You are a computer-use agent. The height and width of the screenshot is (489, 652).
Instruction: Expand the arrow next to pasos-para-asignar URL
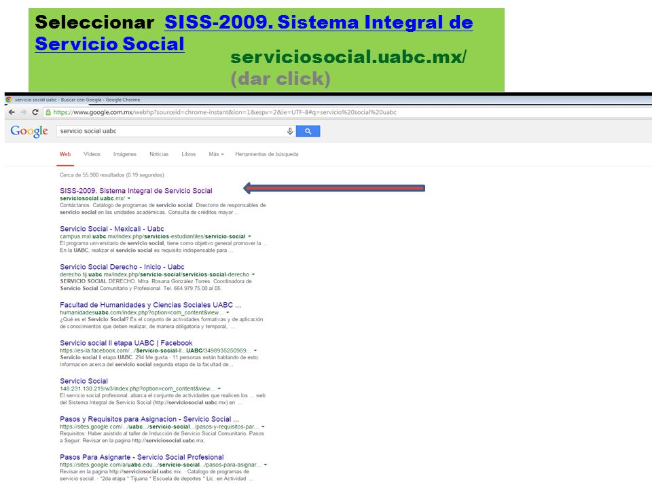coord(266,465)
